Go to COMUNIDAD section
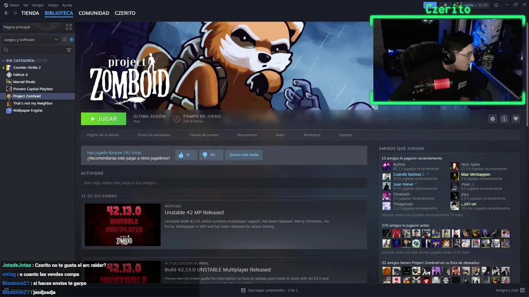The height and width of the screenshot is (297, 529). click(x=94, y=13)
